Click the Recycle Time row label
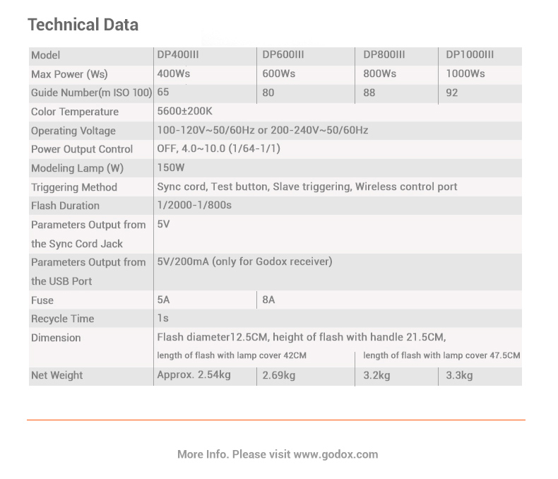Screen dimensions: 558x479 tap(62, 319)
